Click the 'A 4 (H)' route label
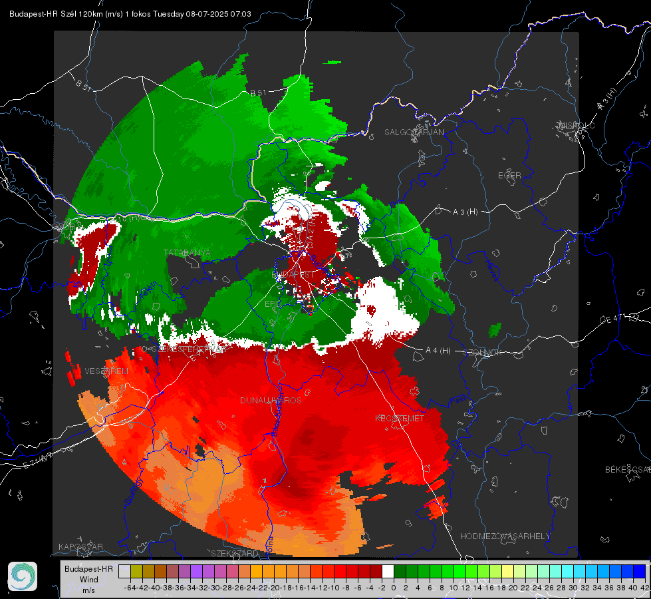 438,351
